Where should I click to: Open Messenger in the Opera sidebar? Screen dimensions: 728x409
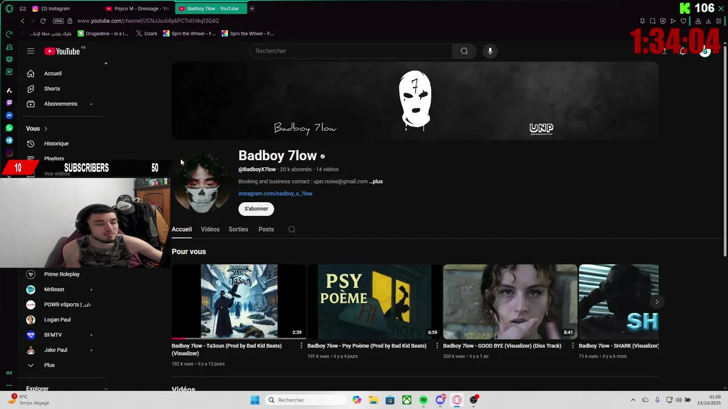[9, 115]
